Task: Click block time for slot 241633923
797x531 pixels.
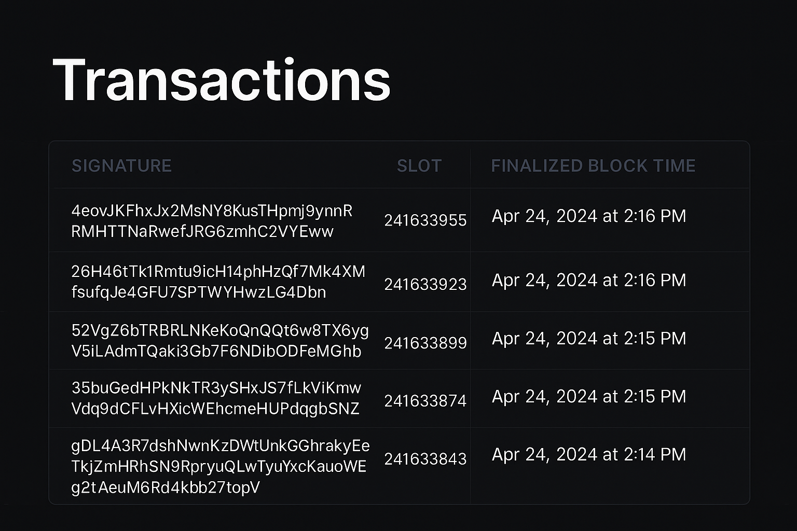Action: (589, 281)
